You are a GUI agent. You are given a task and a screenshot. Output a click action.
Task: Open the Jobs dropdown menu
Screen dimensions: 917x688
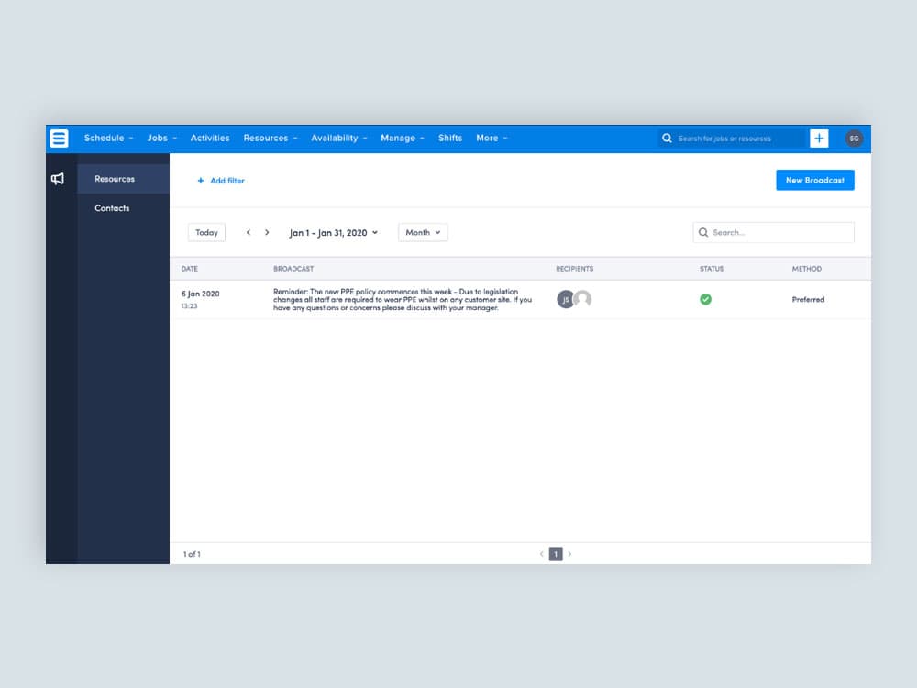click(162, 139)
